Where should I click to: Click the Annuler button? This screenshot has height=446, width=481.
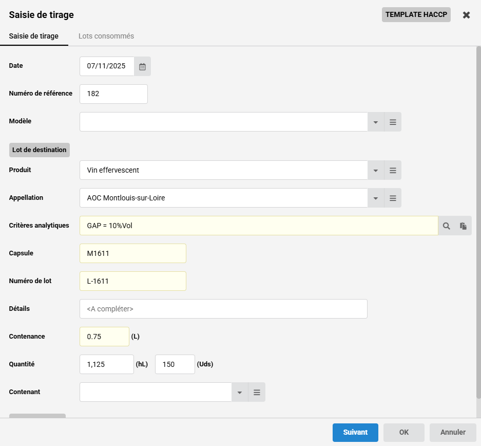tap(453, 433)
